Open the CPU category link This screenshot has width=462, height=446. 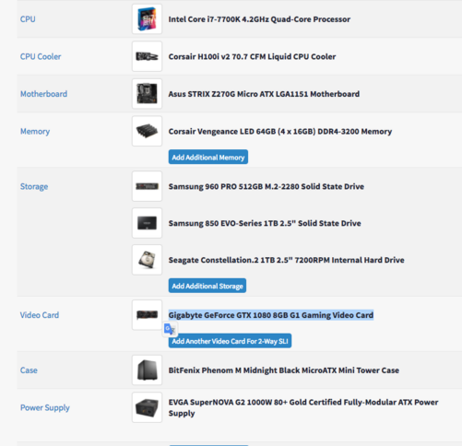28,19
